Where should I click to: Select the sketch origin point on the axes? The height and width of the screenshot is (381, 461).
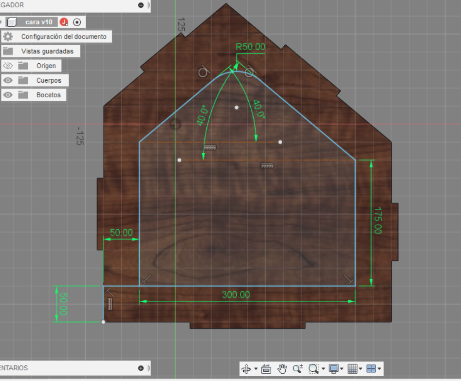coord(175,124)
